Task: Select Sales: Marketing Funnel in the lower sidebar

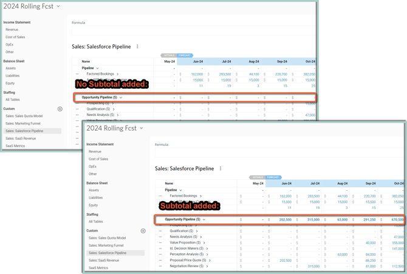Action: (x=108, y=245)
